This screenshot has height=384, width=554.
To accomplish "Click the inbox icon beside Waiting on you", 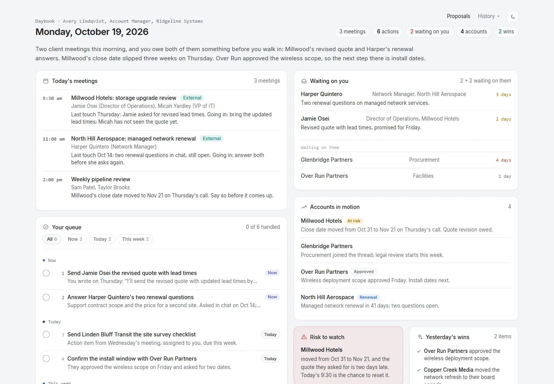I will tap(304, 81).
